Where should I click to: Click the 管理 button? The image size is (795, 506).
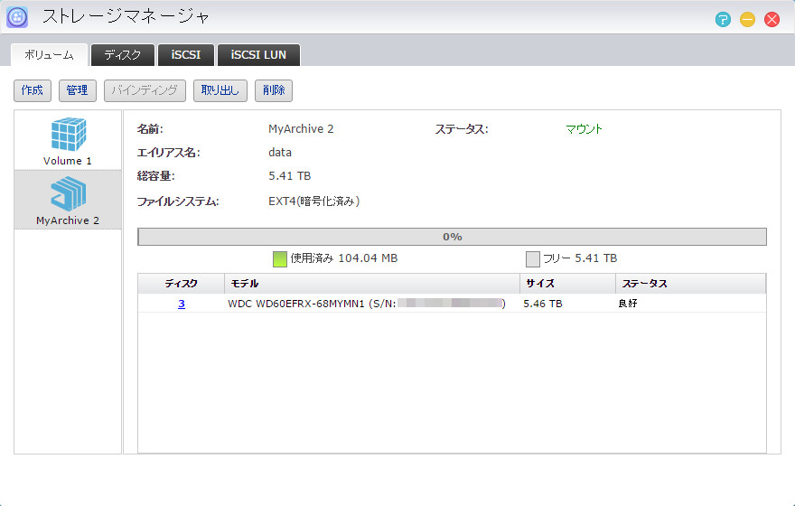click(77, 90)
